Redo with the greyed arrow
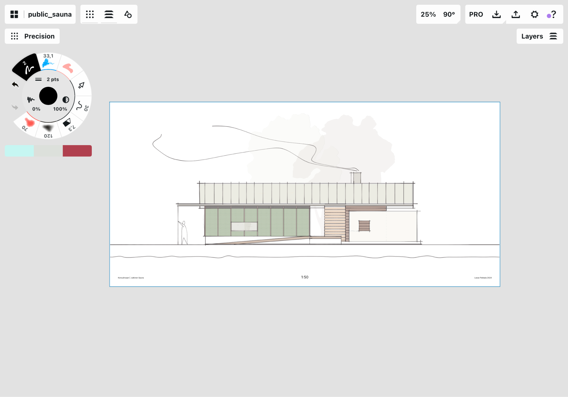The image size is (568, 397). pyautogui.click(x=15, y=107)
